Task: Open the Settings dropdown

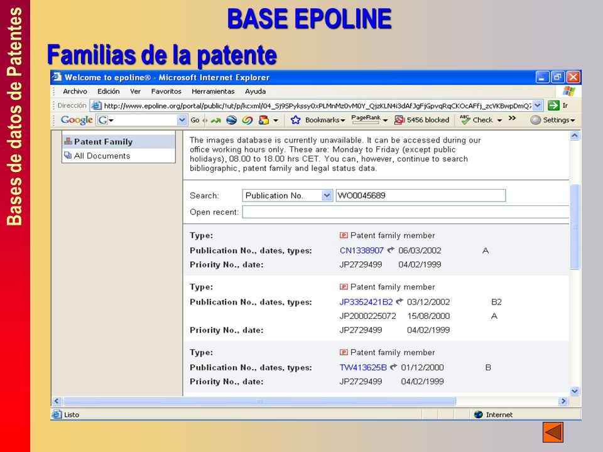Action: tap(573, 121)
